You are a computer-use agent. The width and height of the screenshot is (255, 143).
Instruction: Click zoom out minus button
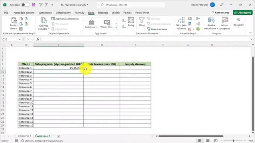pyautogui.click(x=222, y=141)
